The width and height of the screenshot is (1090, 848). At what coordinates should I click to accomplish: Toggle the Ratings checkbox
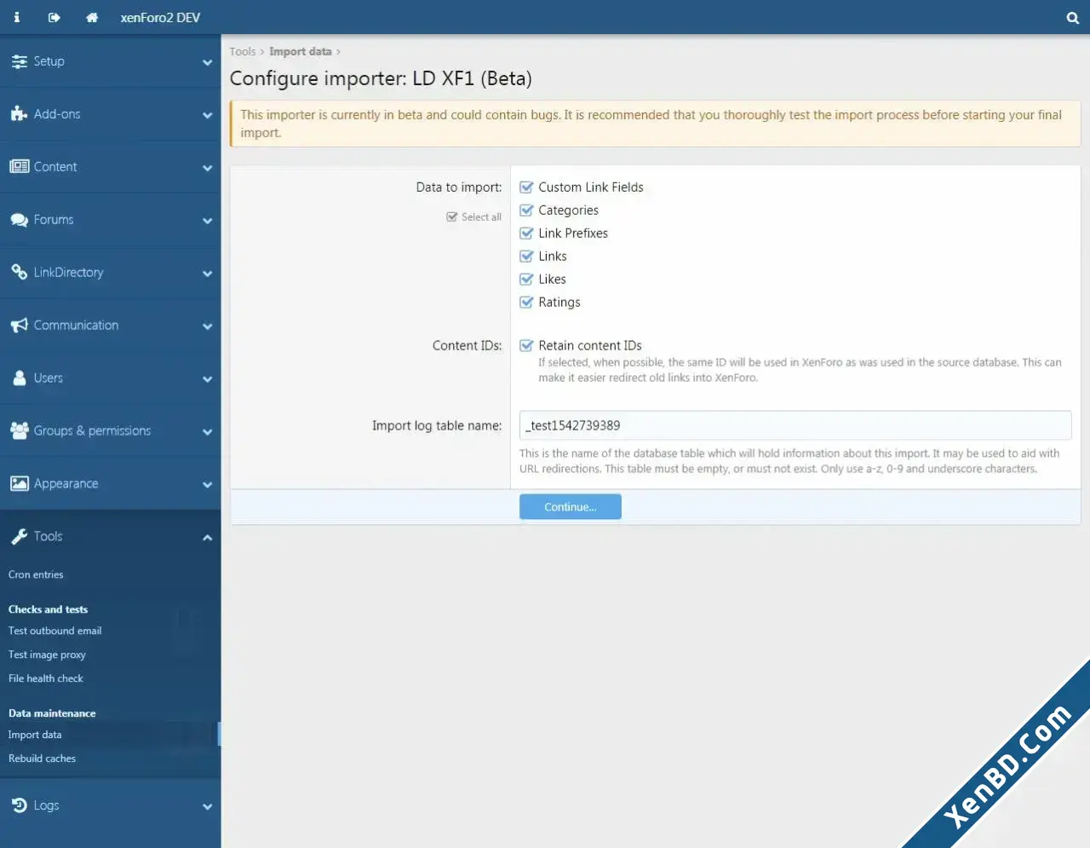point(526,303)
